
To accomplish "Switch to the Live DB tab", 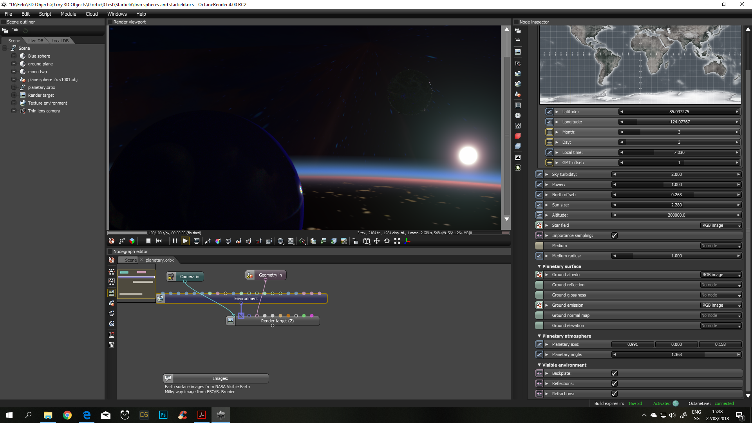I will click(36, 41).
